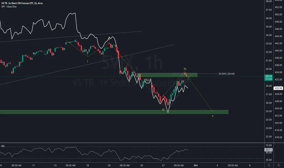The height and width of the screenshot is (168, 284).
Task: Select the wave 'iv' label above the resistance zone
Action: [185, 69]
